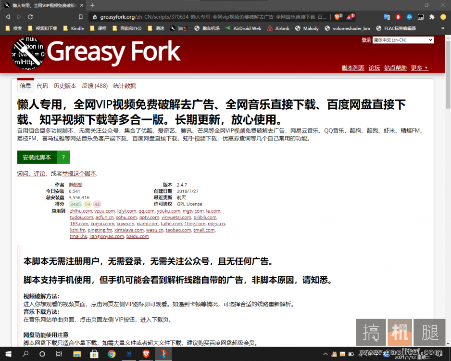Open the Tampermonkey extension icon
The width and height of the screenshot is (451, 361).
[x=421, y=17]
